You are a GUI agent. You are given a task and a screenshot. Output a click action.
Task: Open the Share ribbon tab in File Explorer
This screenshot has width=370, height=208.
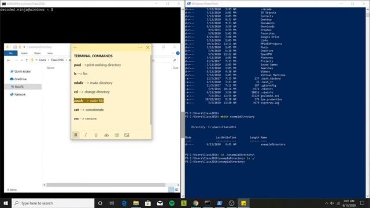[37, 53]
